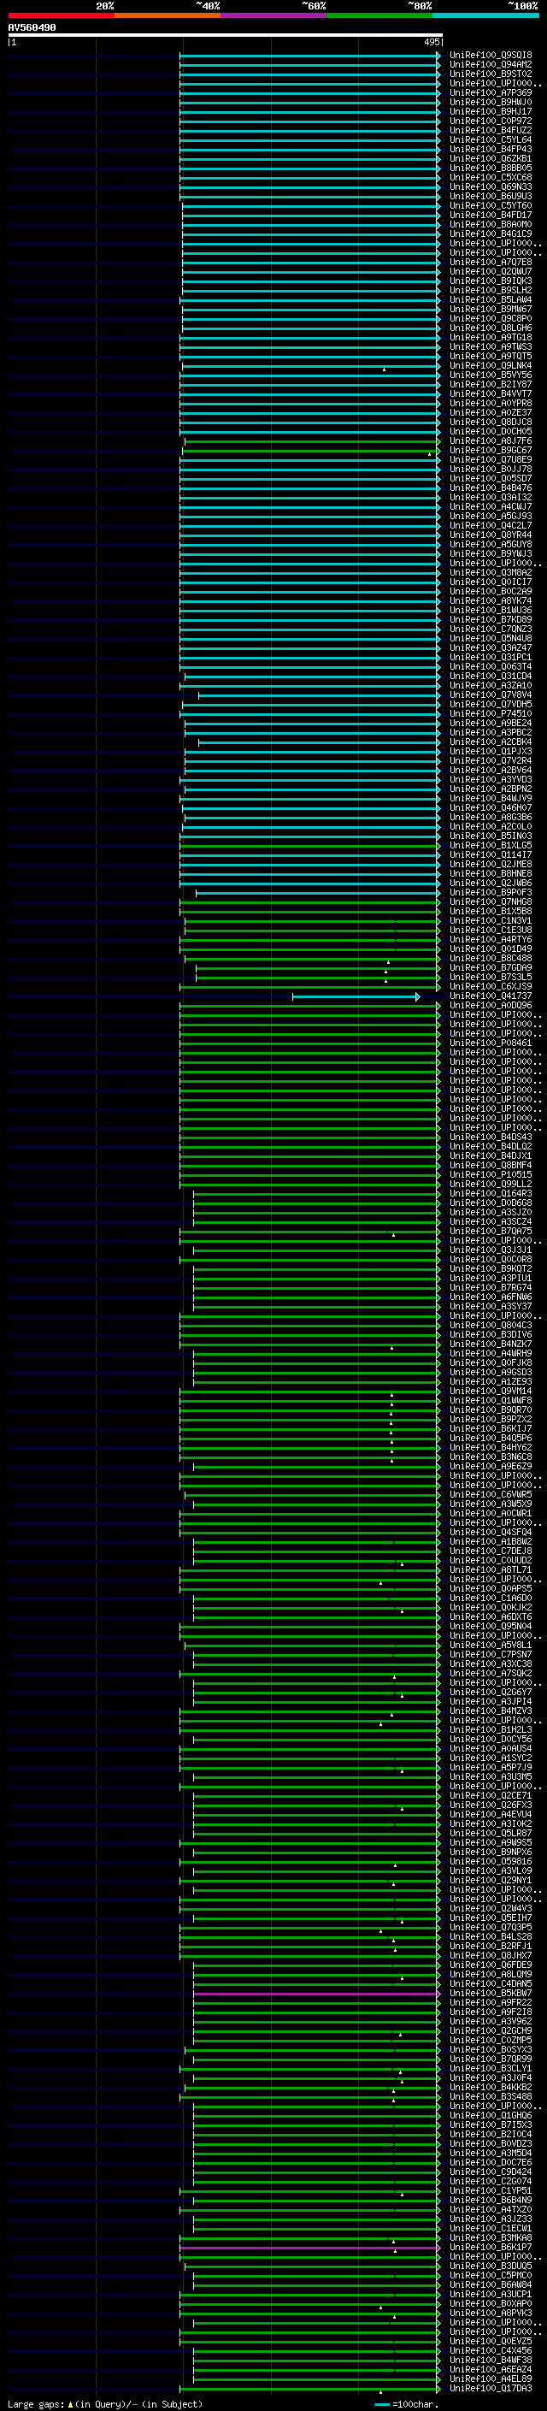547x2411 pixels.
Task: Click the short cyan alignment bar for Q41737
Action: pos(356,996)
